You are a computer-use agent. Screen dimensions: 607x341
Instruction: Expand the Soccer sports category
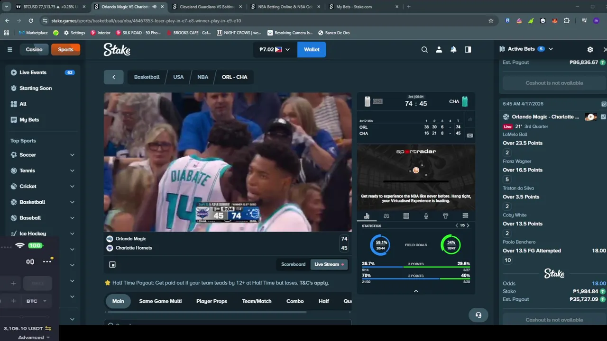point(72,155)
